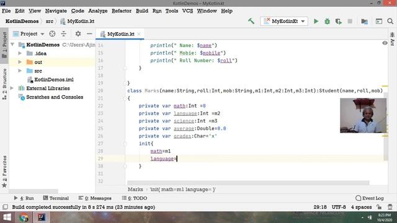Expand the src folder in project tree
Viewport: 397px width, 223px height.
tap(20, 71)
